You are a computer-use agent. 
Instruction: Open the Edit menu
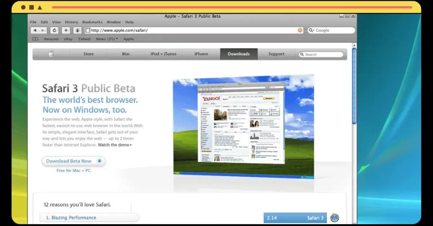44,22
